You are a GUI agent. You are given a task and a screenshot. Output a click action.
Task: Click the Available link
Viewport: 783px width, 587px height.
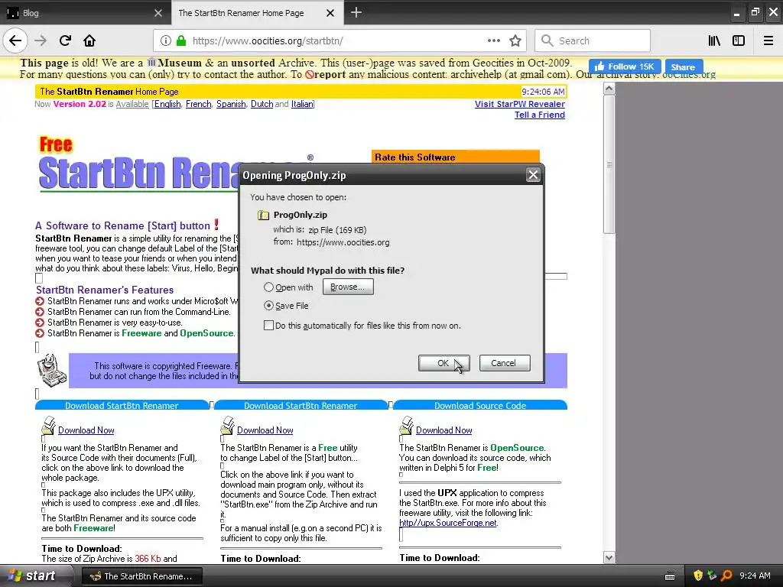tap(132, 104)
